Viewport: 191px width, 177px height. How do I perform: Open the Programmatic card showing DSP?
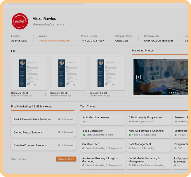pyautogui.click(x=180, y=146)
